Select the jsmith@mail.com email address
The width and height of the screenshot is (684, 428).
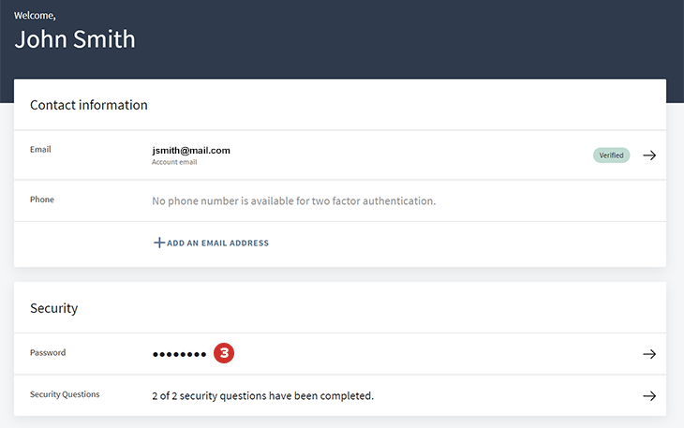(191, 150)
